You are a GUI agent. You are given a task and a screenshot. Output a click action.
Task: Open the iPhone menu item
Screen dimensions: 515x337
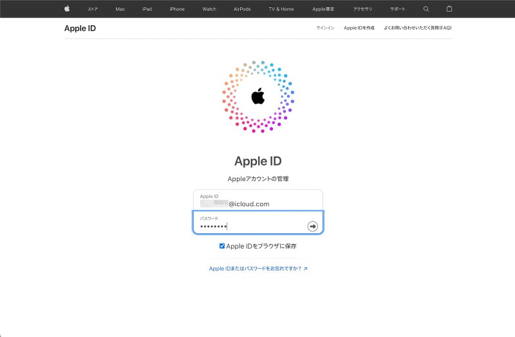click(177, 9)
